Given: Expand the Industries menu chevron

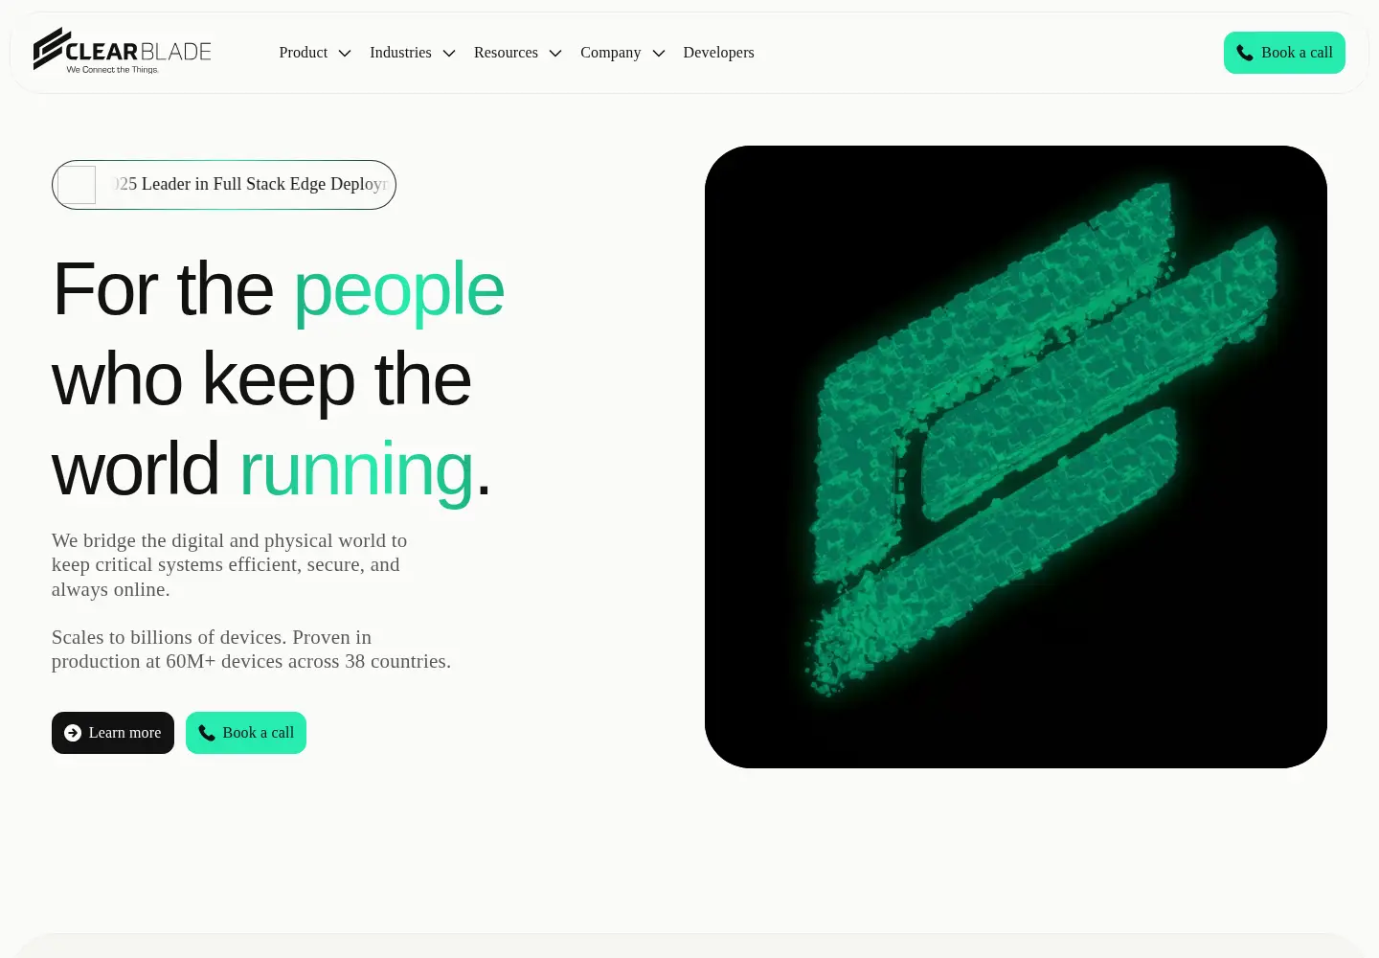Looking at the screenshot, I should [449, 53].
